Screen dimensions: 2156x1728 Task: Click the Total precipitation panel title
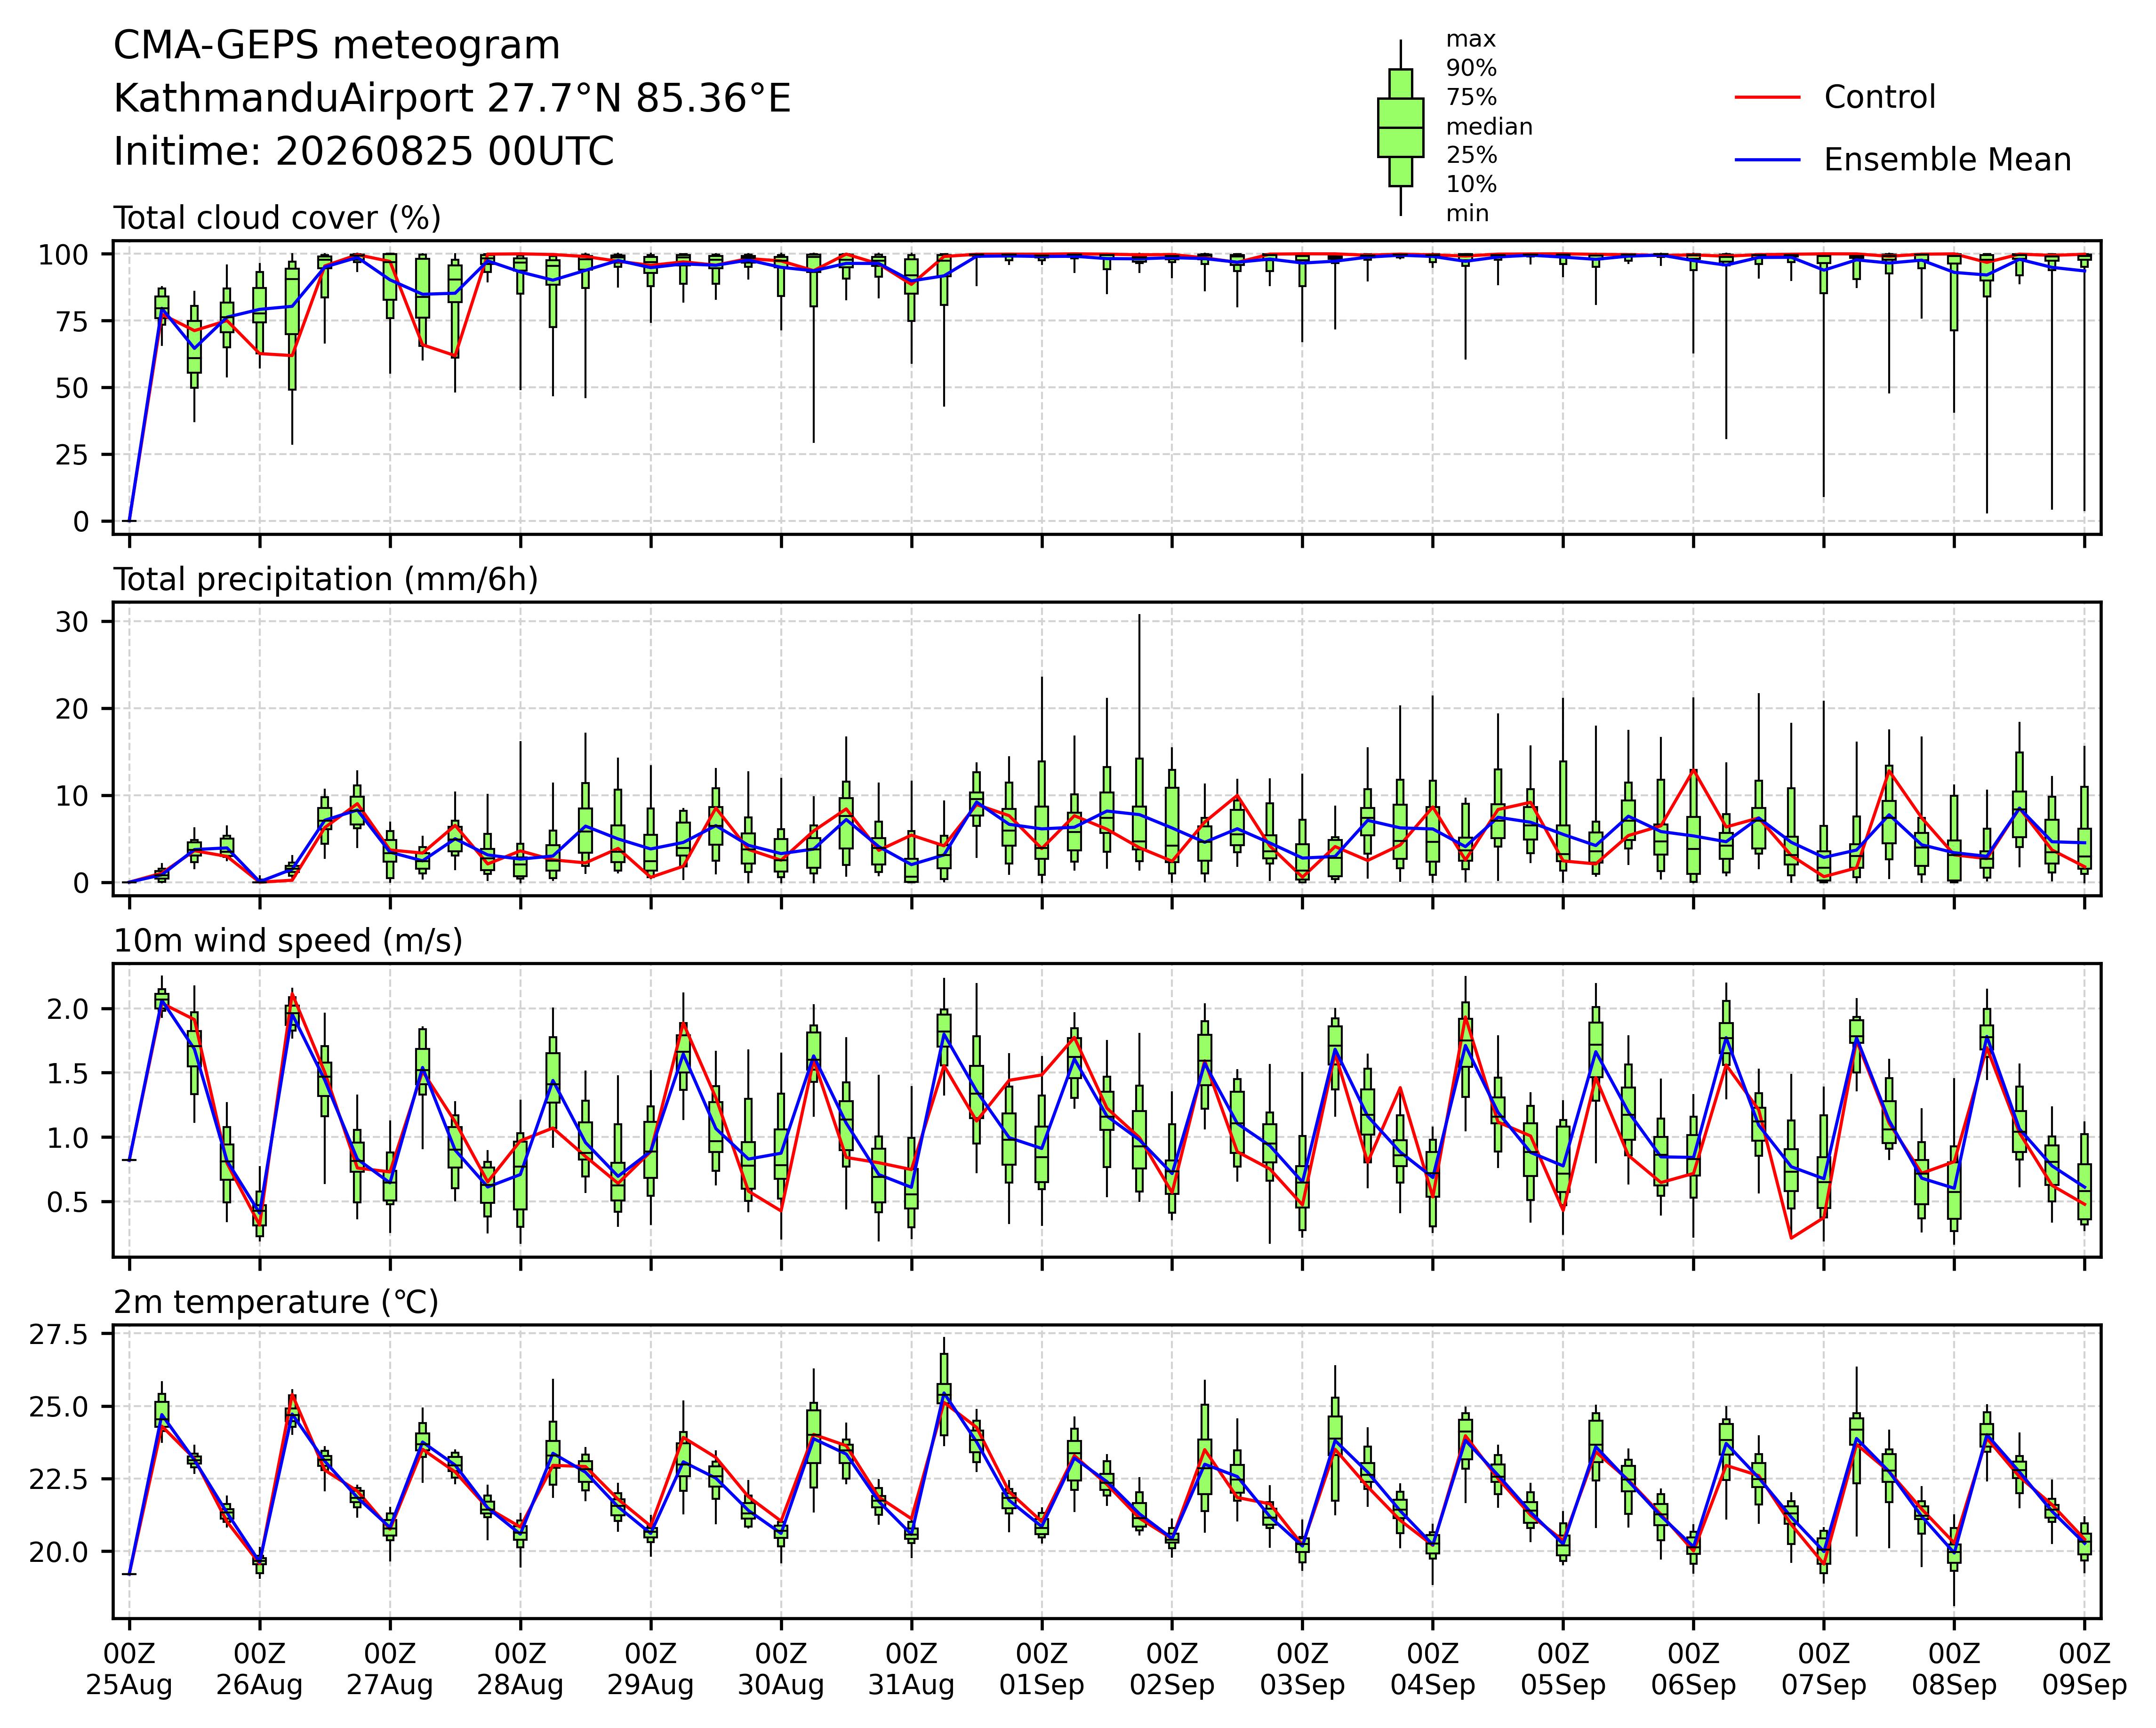tap(326, 580)
